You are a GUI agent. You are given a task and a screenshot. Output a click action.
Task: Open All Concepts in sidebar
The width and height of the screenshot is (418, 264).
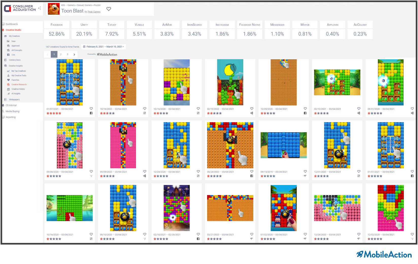(x=17, y=50)
